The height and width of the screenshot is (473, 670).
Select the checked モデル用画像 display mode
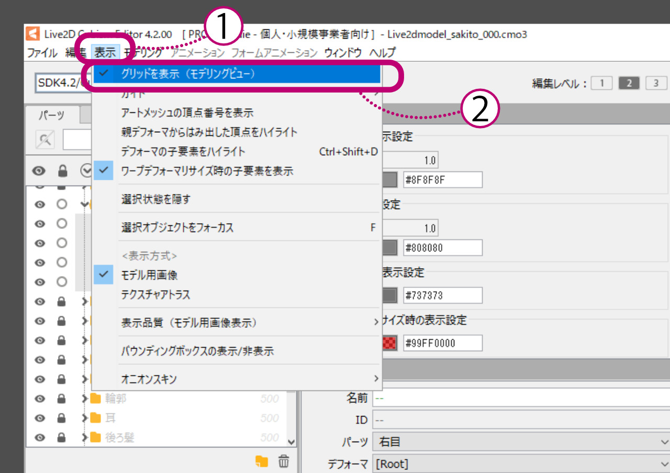tap(237, 274)
